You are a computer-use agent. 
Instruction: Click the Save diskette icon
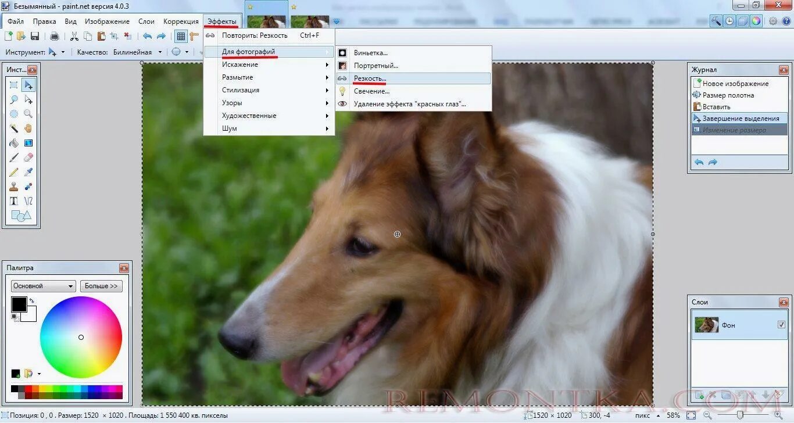pos(35,36)
